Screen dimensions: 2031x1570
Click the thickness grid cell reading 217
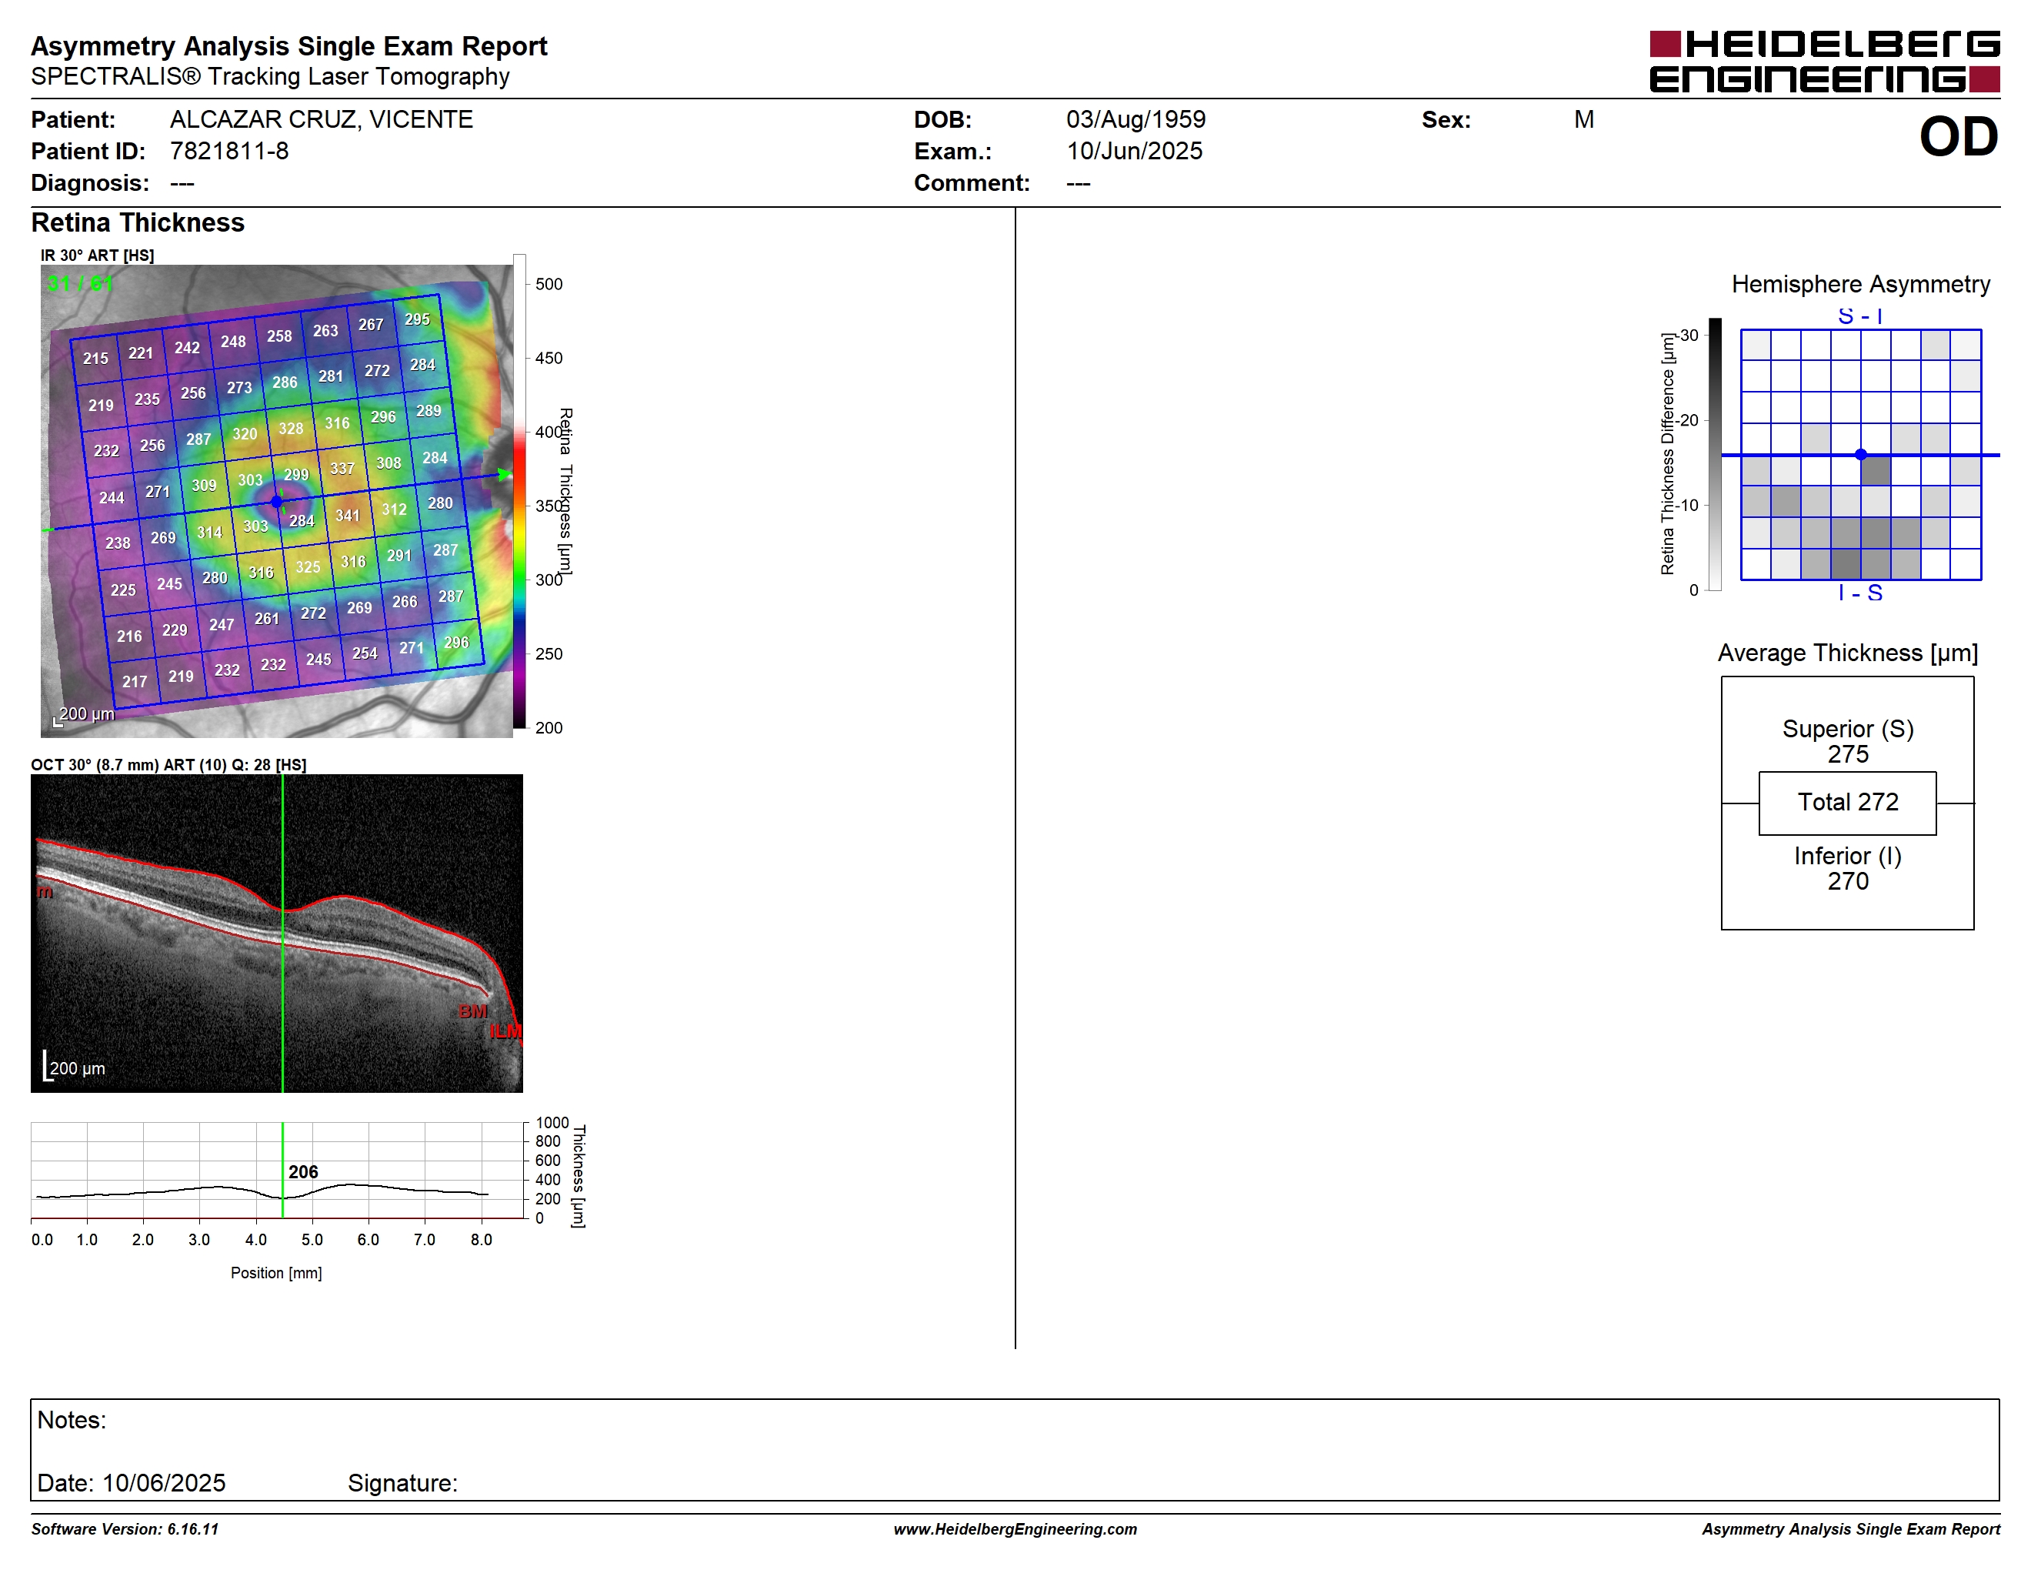click(135, 681)
